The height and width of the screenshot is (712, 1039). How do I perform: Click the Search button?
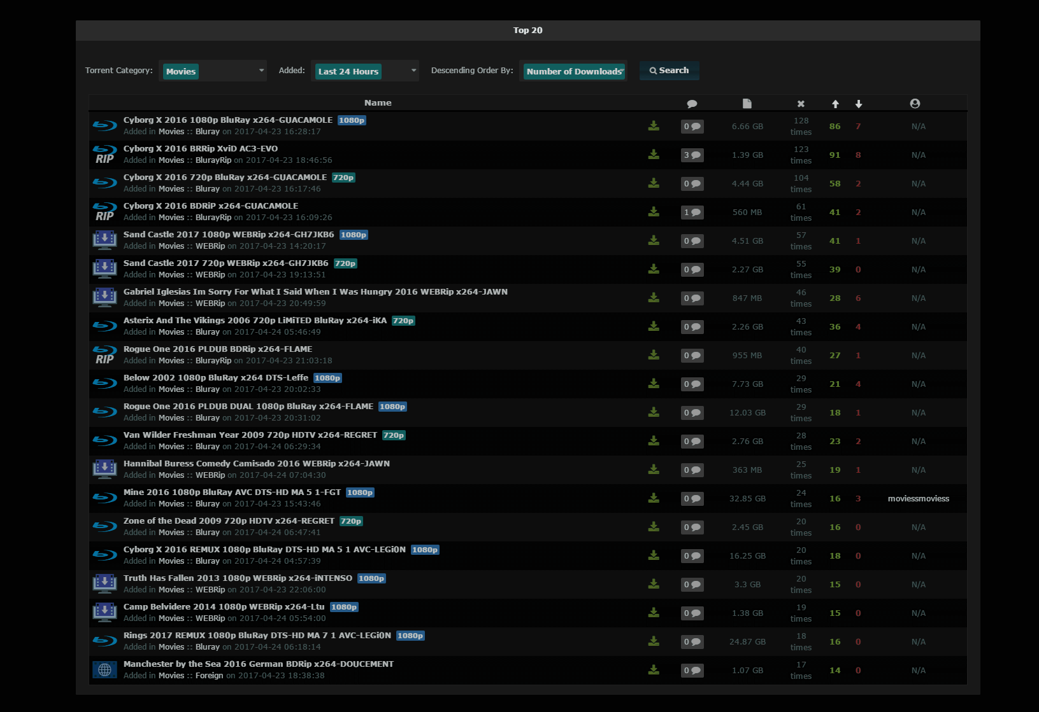pyautogui.click(x=669, y=71)
